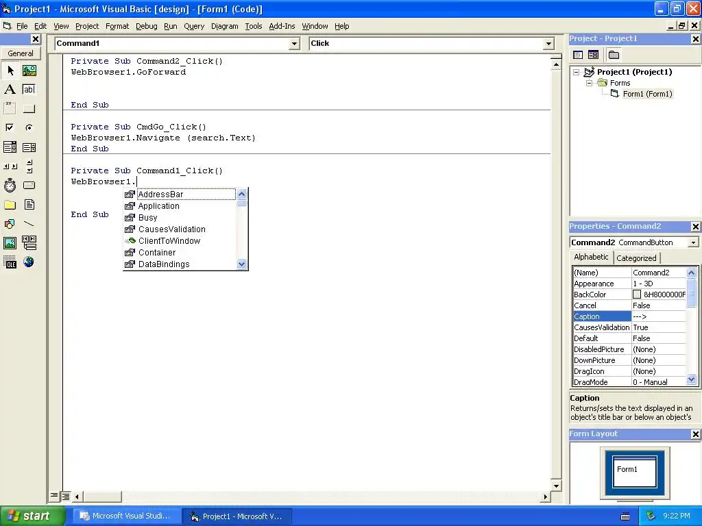The image size is (702, 526).
Task: Select the Shape control tool
Action: (x=10, y=224)
